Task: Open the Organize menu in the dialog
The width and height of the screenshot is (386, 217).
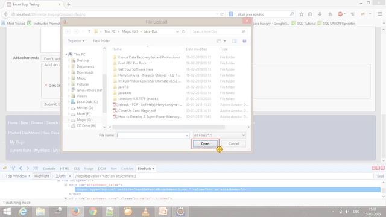Action: tap(76, 41)
